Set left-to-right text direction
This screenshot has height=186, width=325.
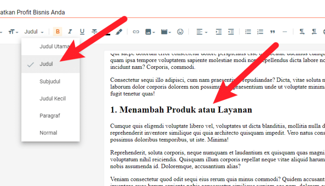302,32
